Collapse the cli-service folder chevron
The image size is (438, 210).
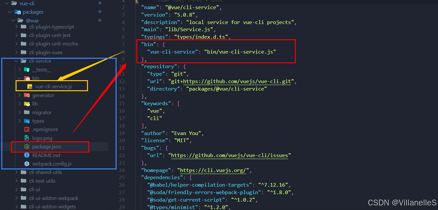click(x=17, y=61)
